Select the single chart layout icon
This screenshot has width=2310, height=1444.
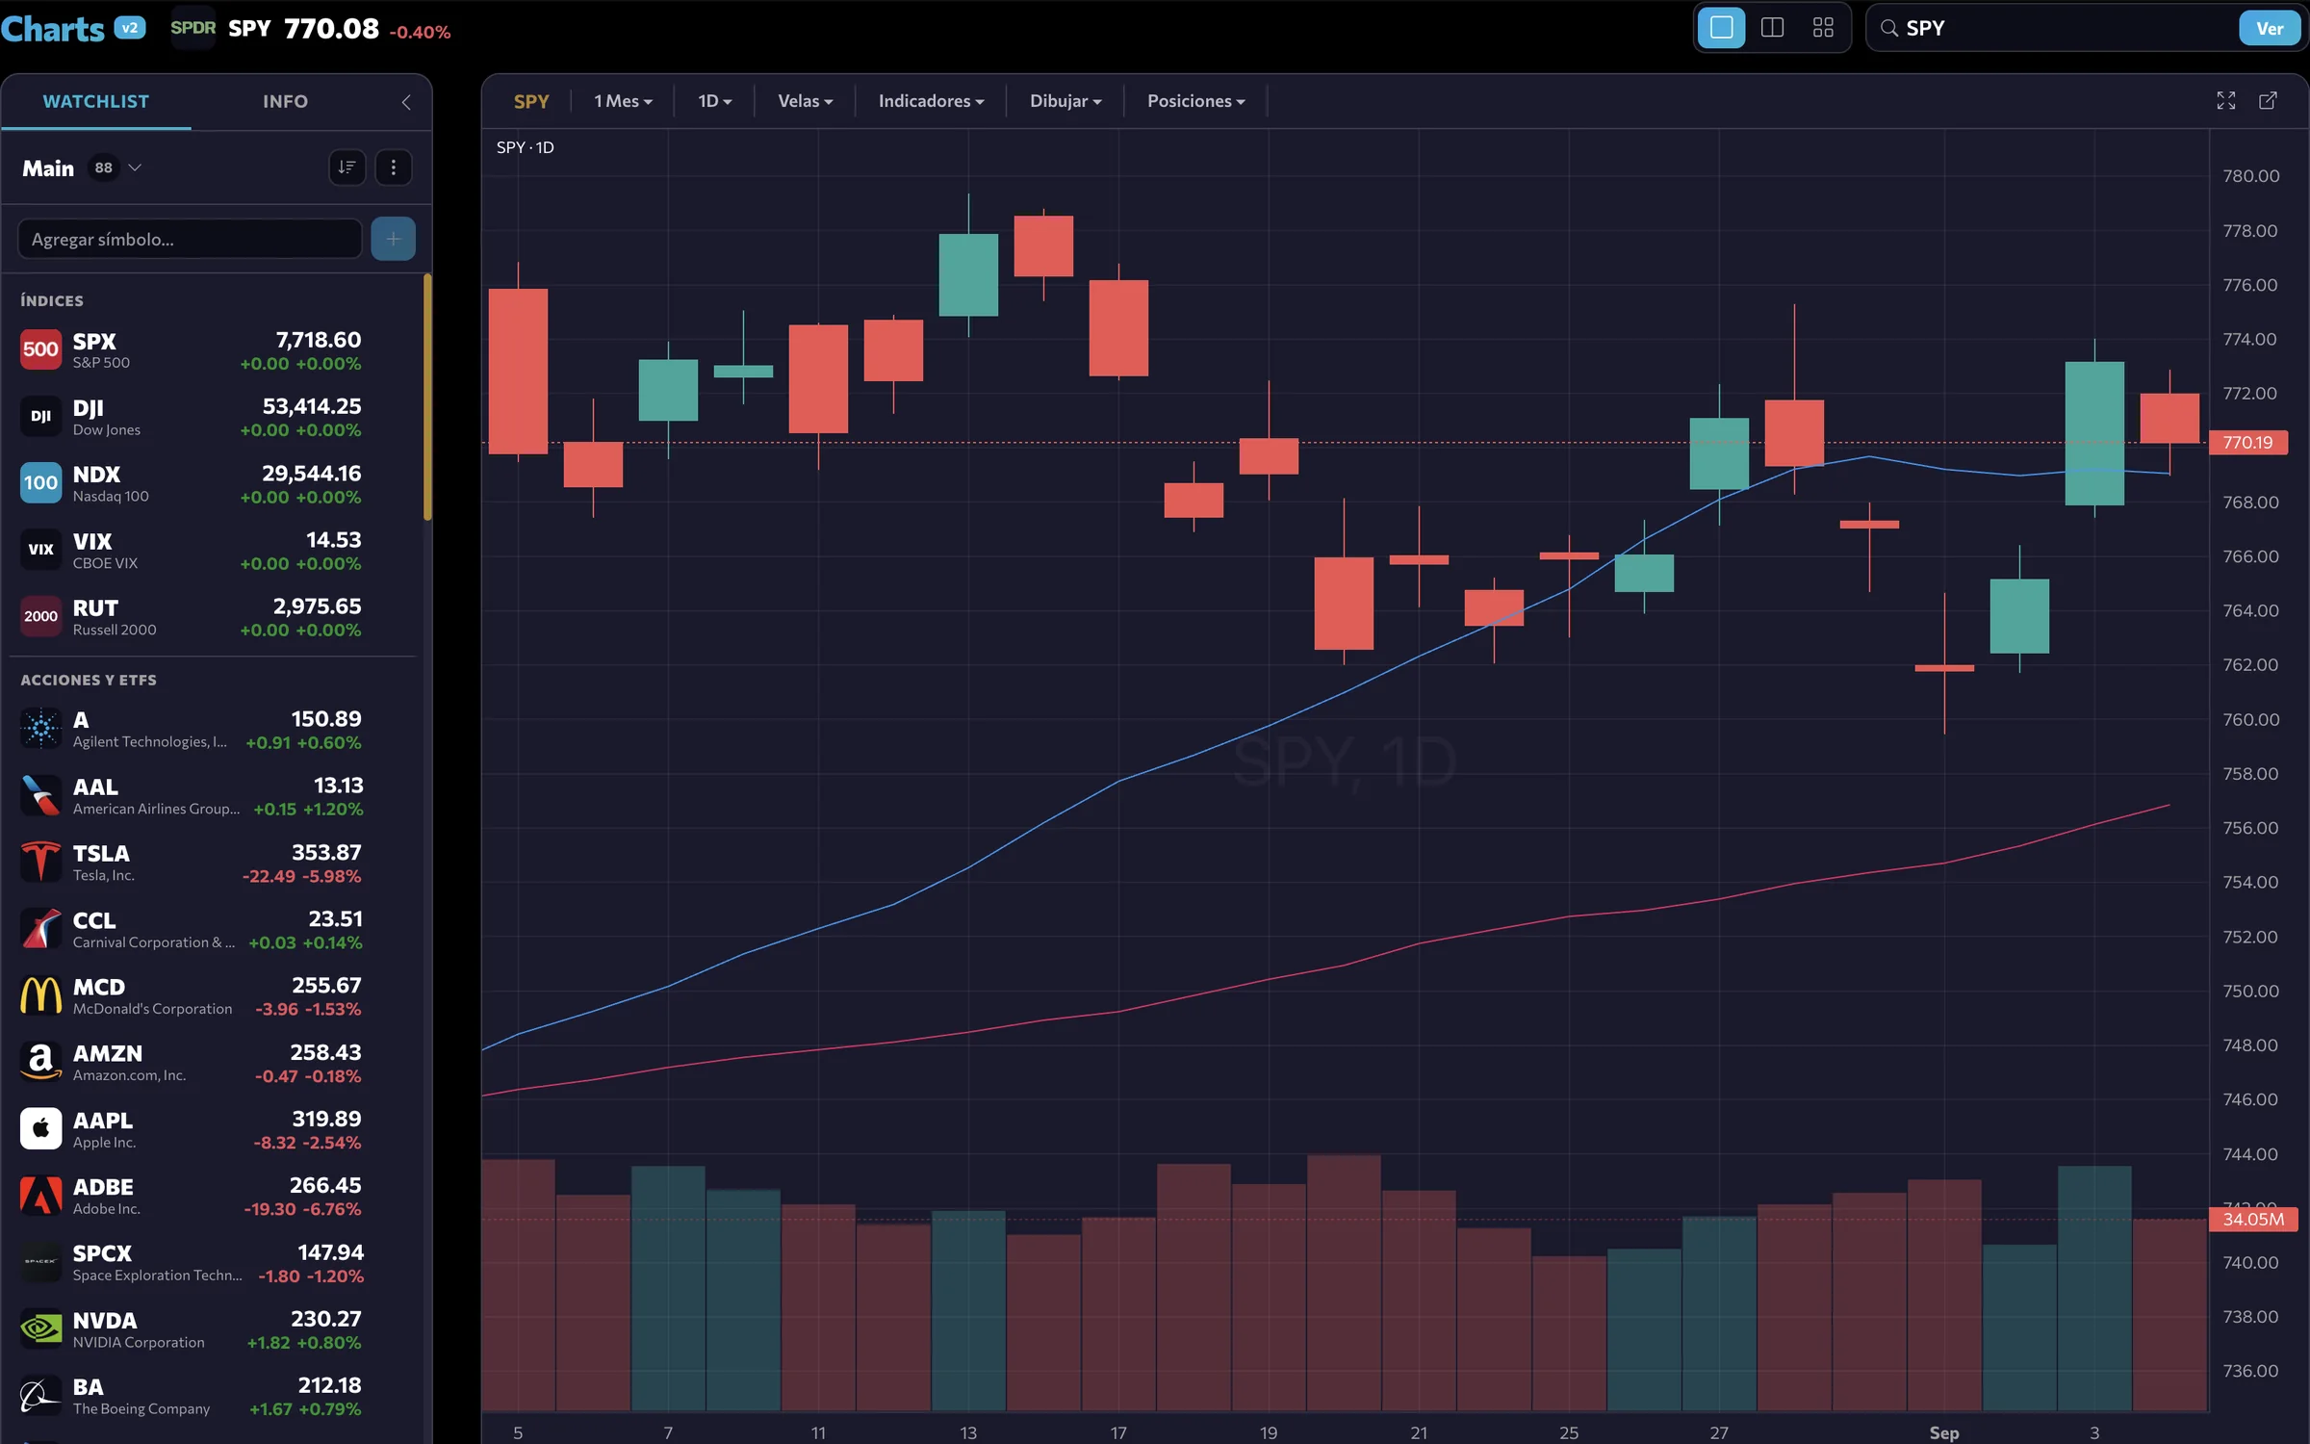coord(1721,28)
